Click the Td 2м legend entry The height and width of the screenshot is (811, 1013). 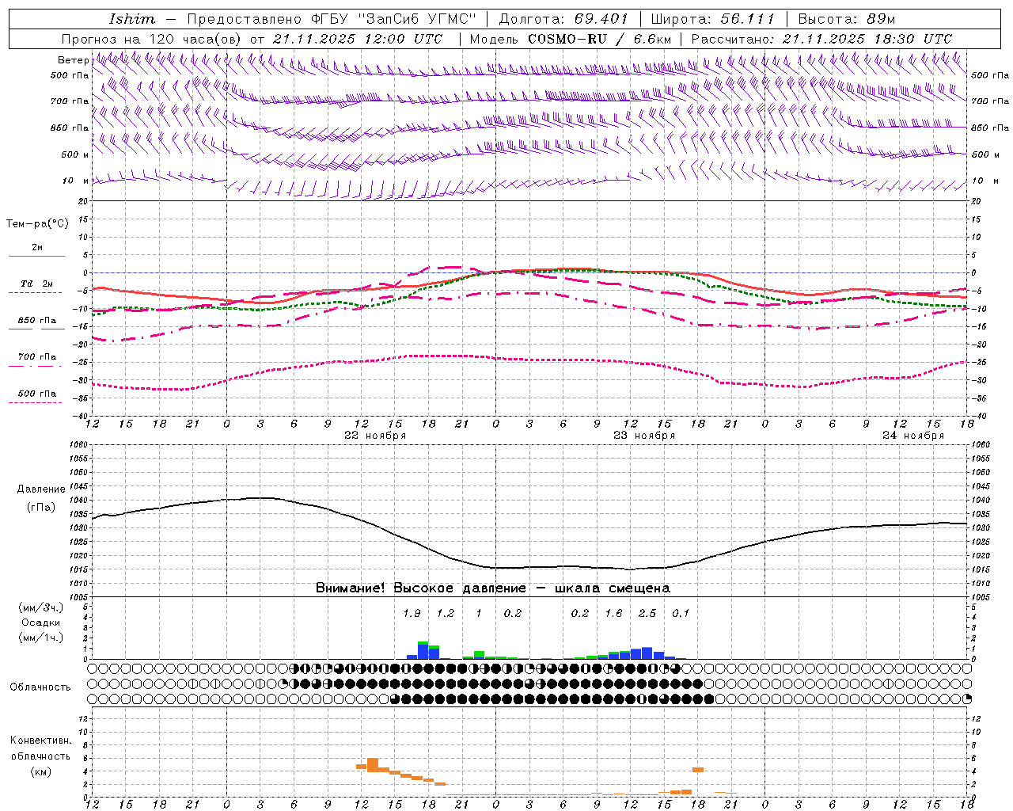(x=36, y=284)
